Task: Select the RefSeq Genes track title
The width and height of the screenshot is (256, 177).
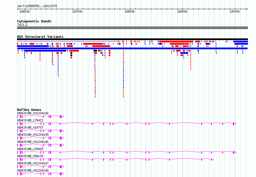Action: 29,110
